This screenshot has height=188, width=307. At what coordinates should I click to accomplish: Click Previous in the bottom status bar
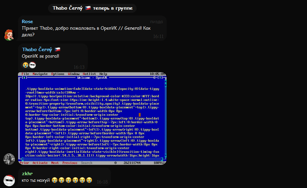[x=70, y=163]
